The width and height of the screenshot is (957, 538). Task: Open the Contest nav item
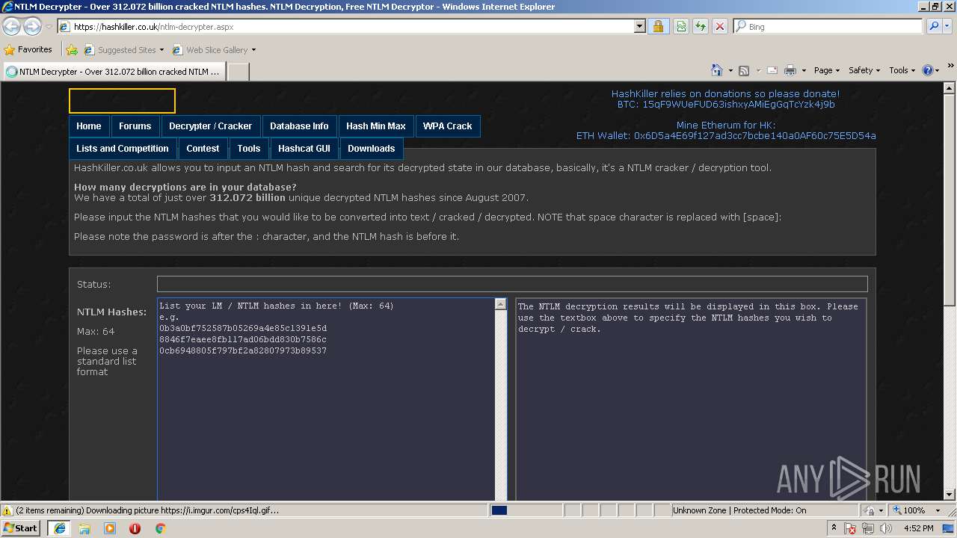pyautogui.click(x=203, y=149)
